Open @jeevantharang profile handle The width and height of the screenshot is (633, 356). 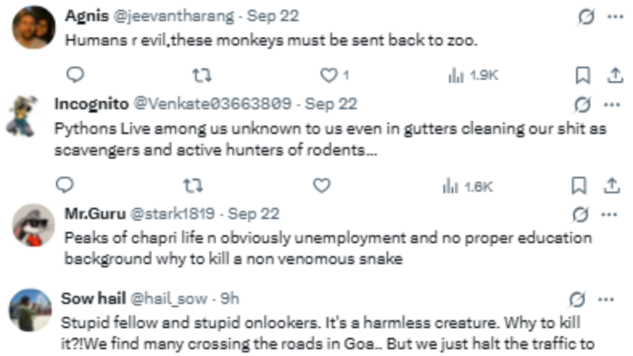[174, 16]
